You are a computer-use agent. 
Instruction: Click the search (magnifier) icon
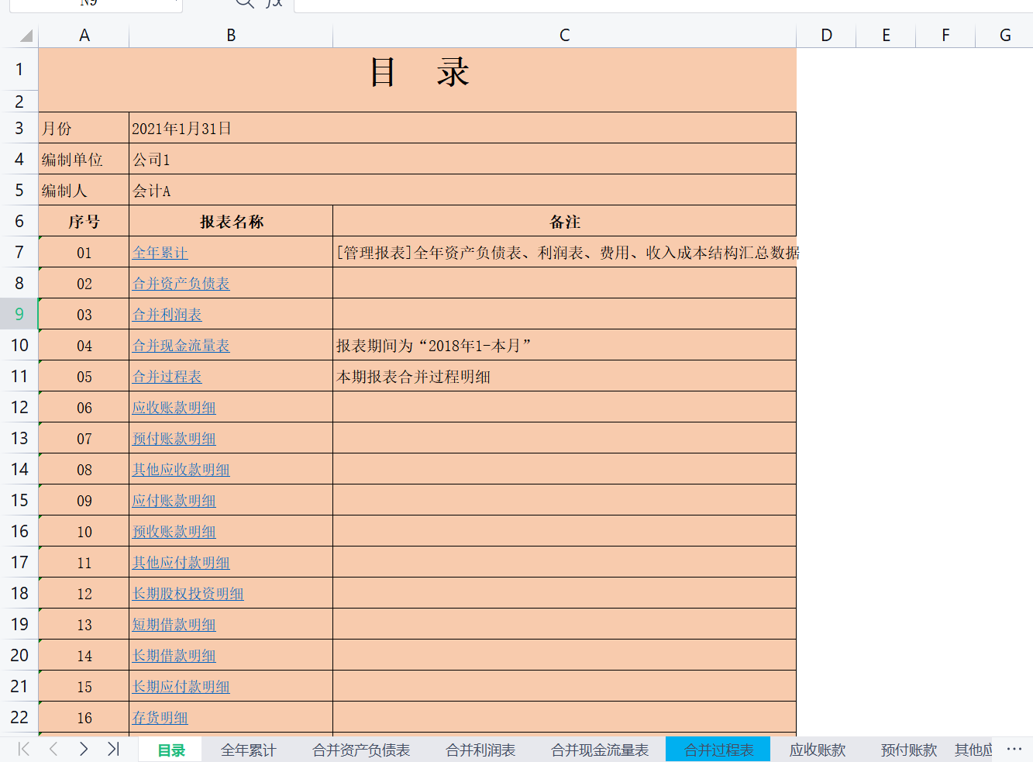(x=243, y=4)
